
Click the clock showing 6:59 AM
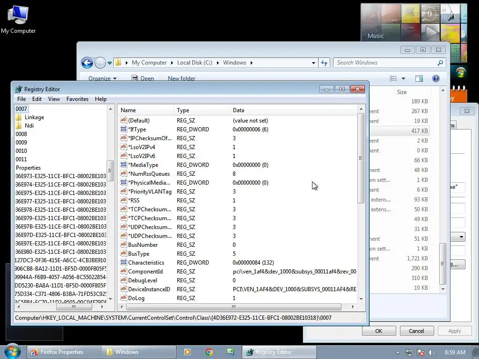(455, 352)
